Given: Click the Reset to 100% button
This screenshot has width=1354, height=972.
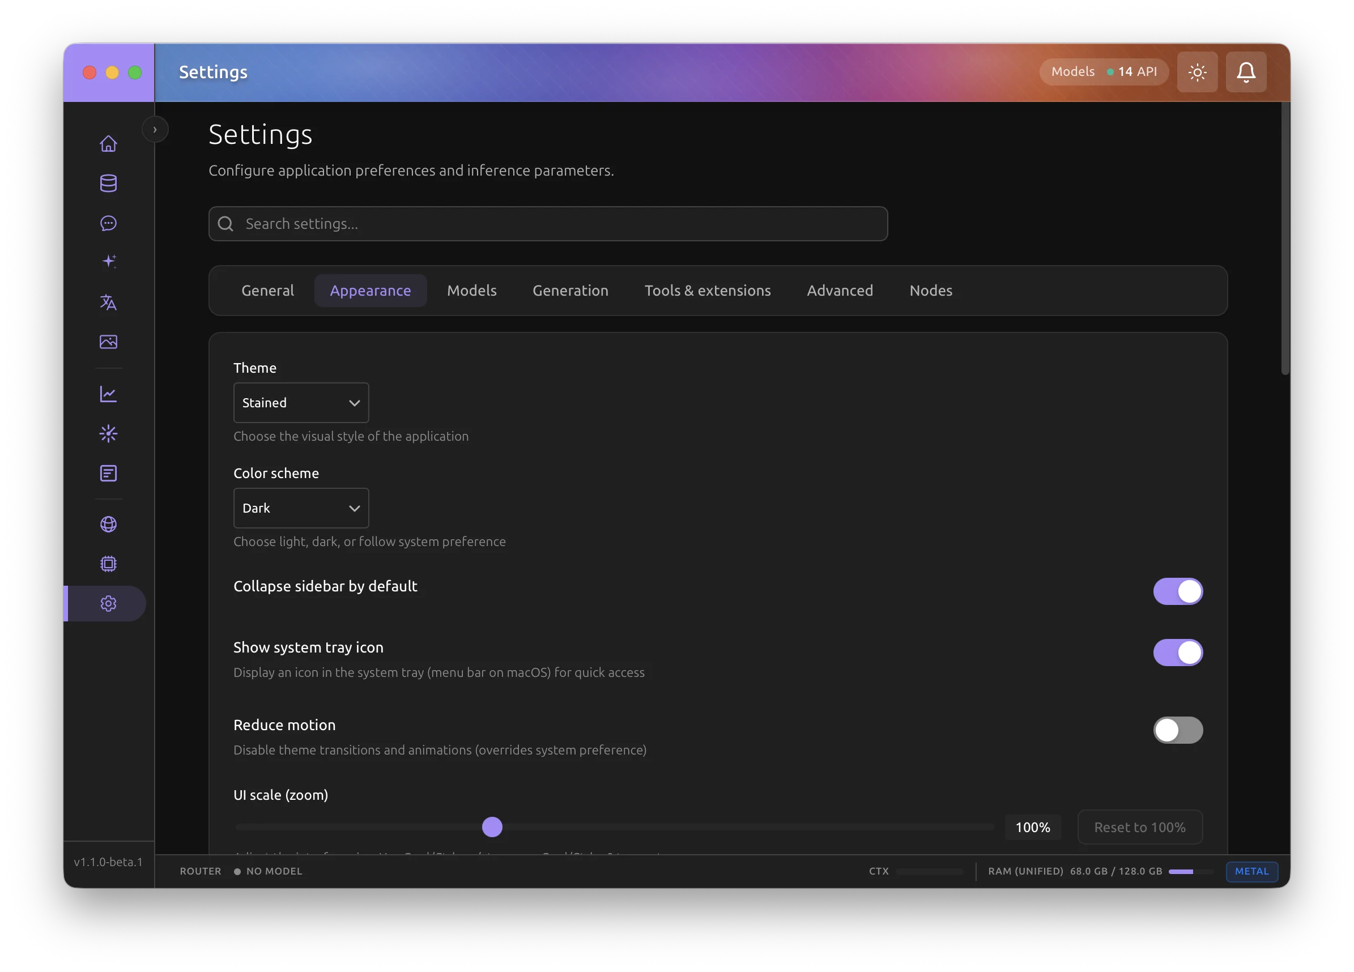Looking at the screenshot, I should [x=1139, y=828].
